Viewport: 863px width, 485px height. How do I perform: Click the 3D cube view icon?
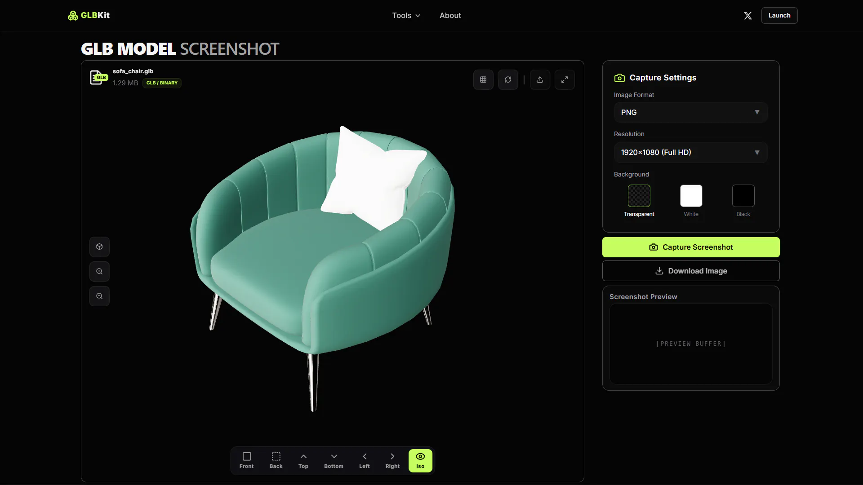pyautogui.click(x=99, y=247)
